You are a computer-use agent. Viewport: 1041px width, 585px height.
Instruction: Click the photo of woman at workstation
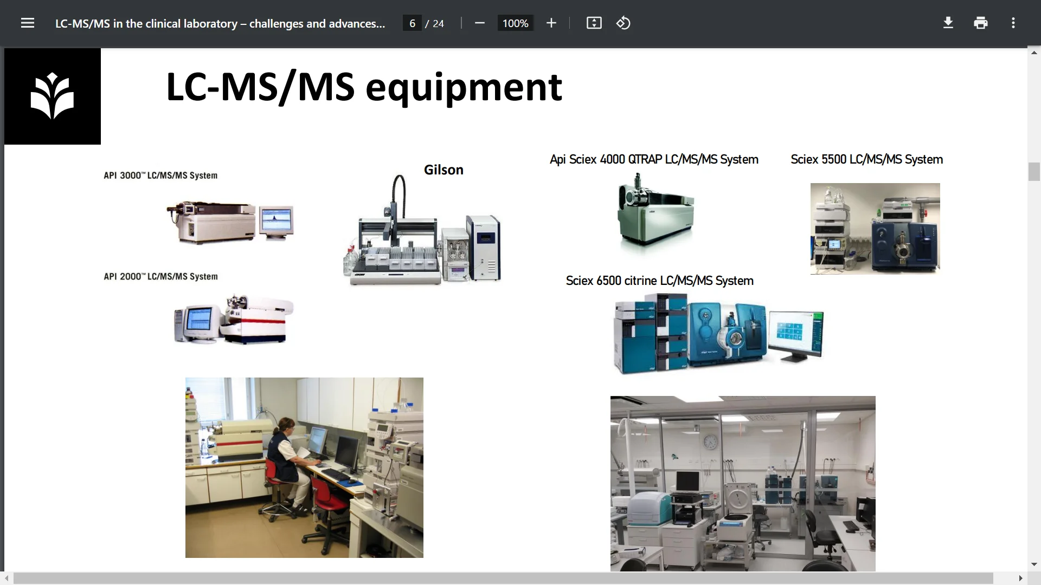[304, 467]
